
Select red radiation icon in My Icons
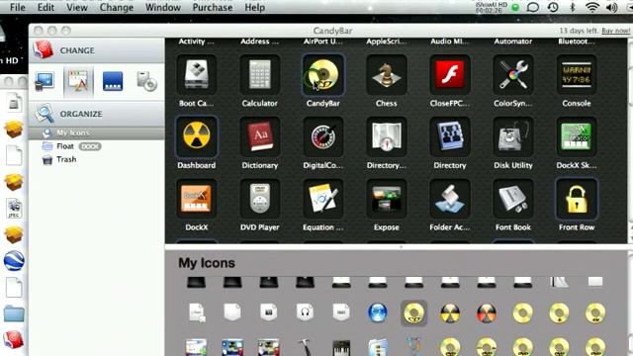point(486,312)
